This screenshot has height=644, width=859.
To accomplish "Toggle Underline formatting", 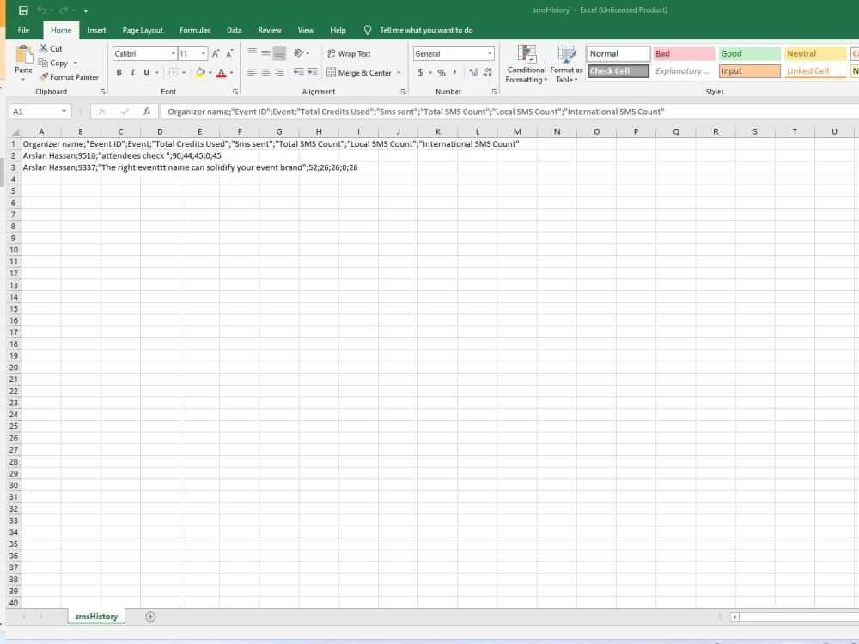I will (x=146, y=72).
